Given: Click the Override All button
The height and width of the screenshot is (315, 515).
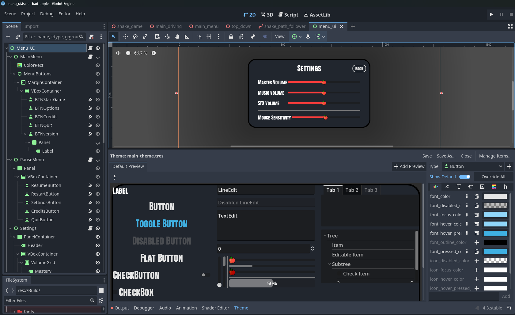Looking at the screenshot, I should pyautogui.click(x=493, y=177).
